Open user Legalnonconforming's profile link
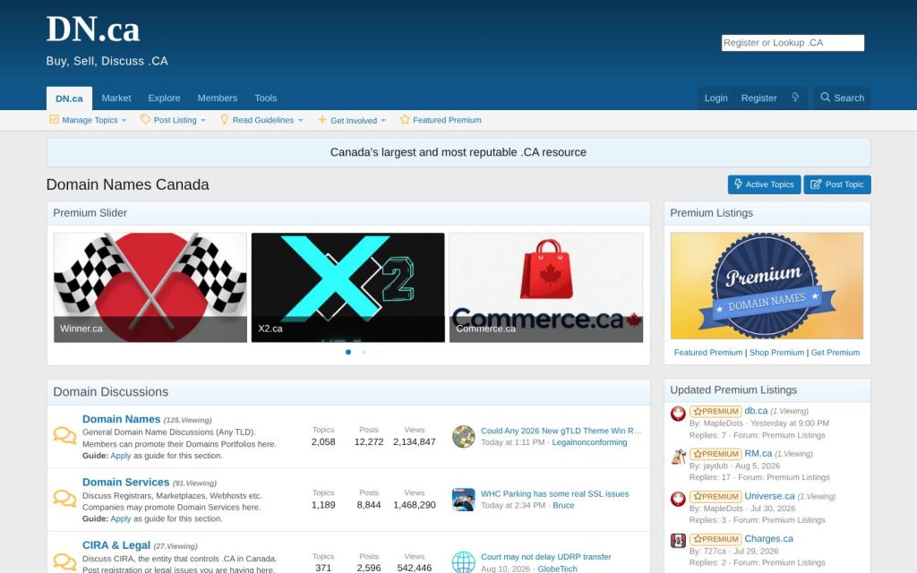917x573 pixels. [589, 442]
